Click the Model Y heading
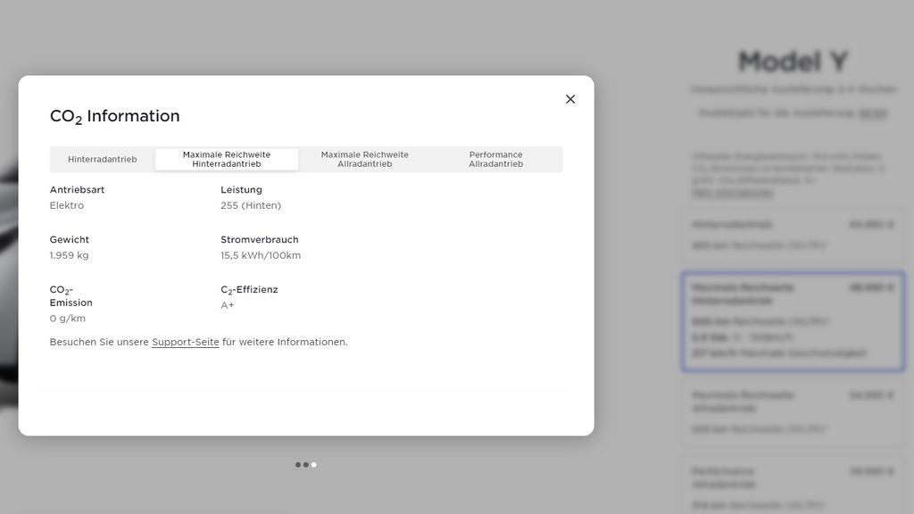The height and width of the screenshot is (514, 914). tap(793, 62)
